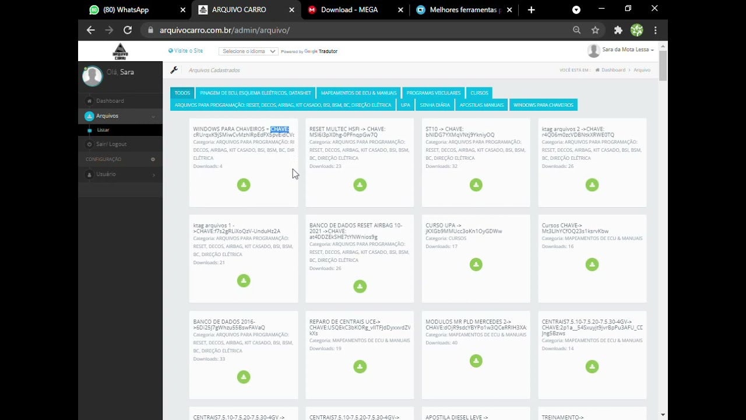Filter by UPA category
746x420 pixels.
click(406, 105)
